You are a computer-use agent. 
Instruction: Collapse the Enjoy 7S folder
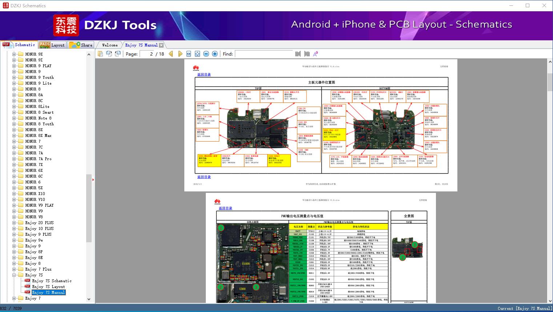pyautogui.click(x=14, y=275)
